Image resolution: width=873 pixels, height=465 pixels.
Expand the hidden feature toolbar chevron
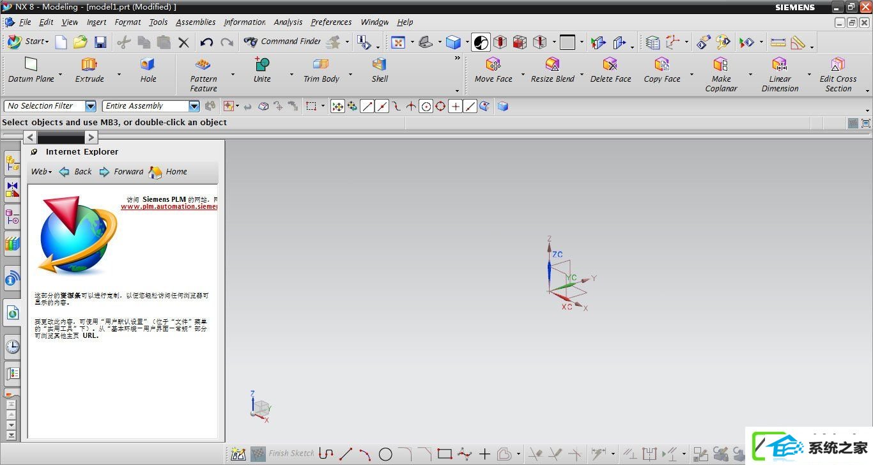click(x=457, y=58)
